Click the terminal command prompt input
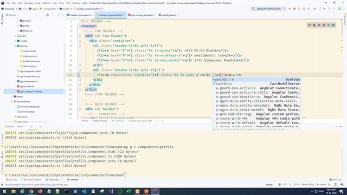This screenshot has width=347, height=195. [125, 175]
